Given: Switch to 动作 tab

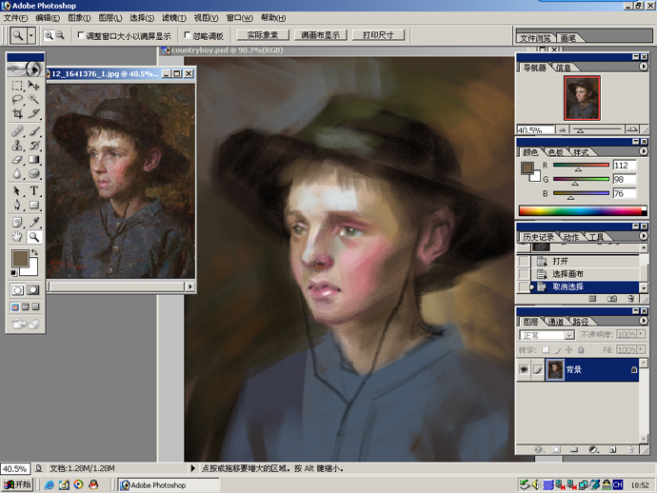Looking at the screenshot, I should point(570,237).
